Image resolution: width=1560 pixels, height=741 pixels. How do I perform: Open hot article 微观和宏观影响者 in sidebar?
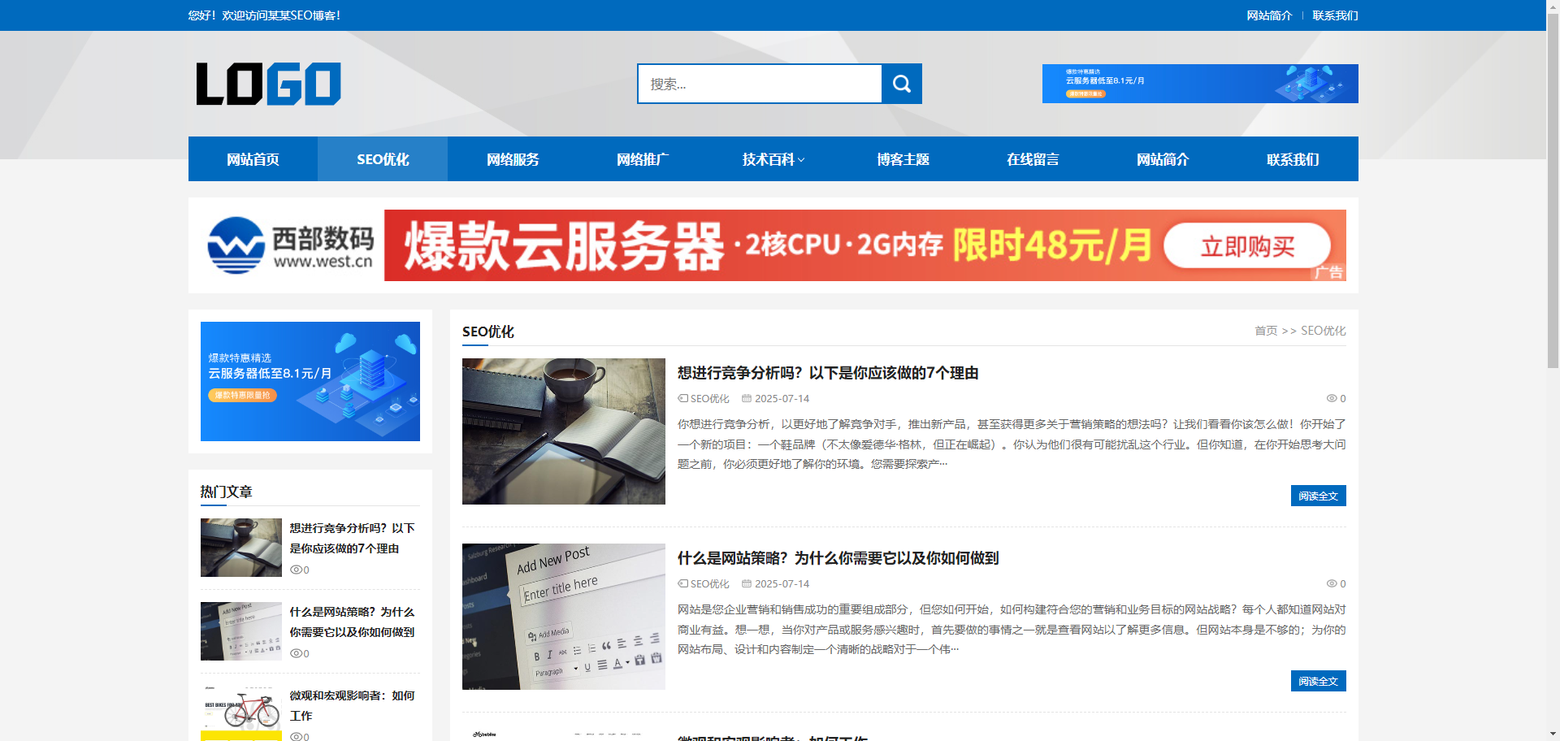pos(353,705)
